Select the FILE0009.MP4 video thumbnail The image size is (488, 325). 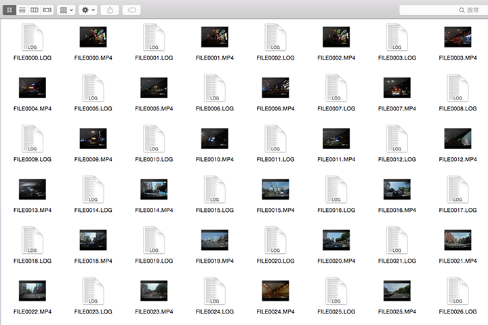click(93, 138)
